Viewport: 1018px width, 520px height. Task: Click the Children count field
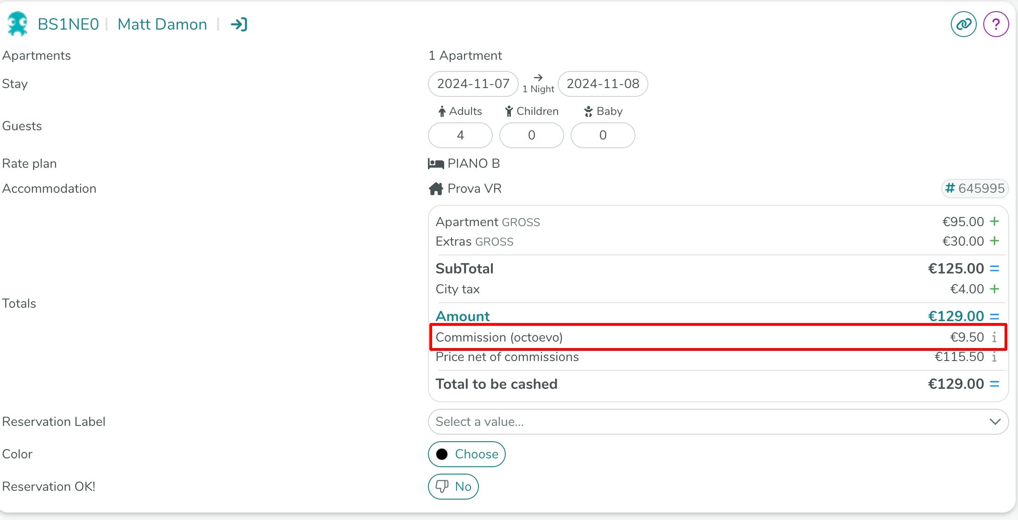(531, 135)
